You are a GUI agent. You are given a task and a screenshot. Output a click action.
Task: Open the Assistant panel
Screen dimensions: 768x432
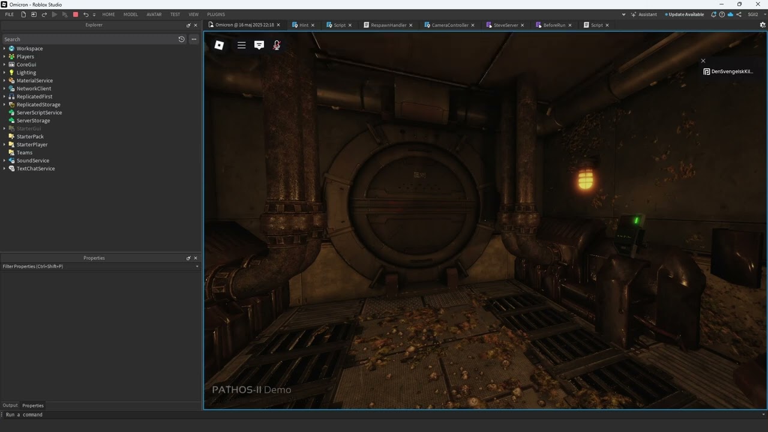[644, 14]
